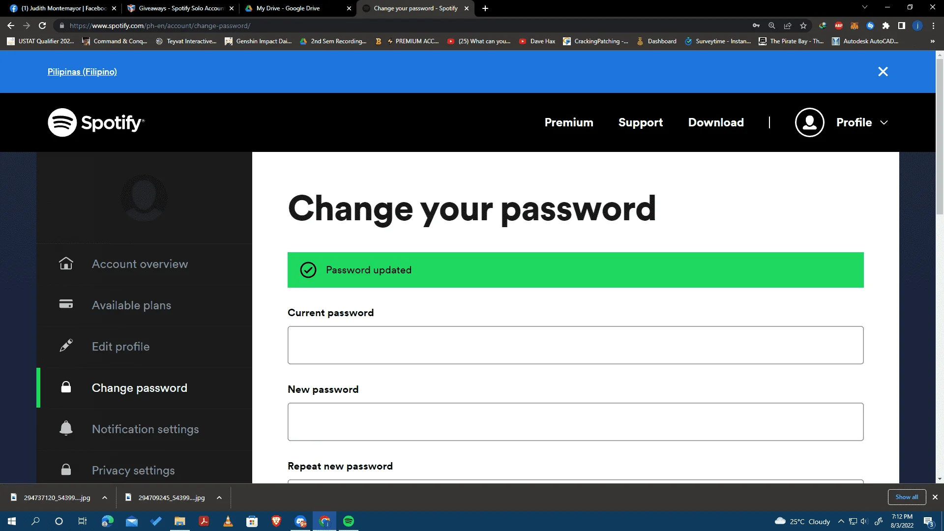Focus the New password field
The image size is (944, 531).
coord(575,422)
